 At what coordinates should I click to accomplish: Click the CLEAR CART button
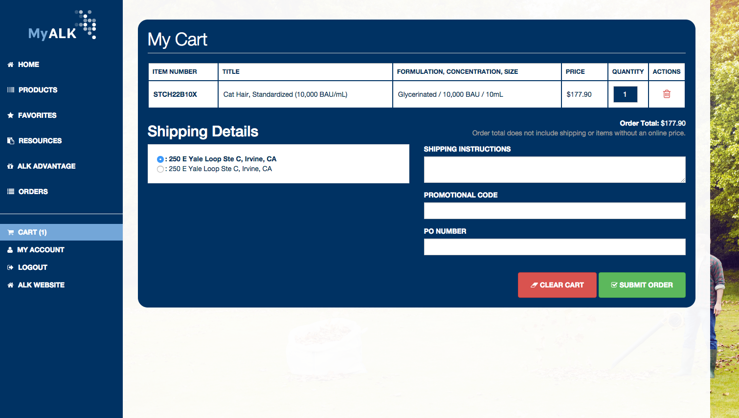coord(557,285)
